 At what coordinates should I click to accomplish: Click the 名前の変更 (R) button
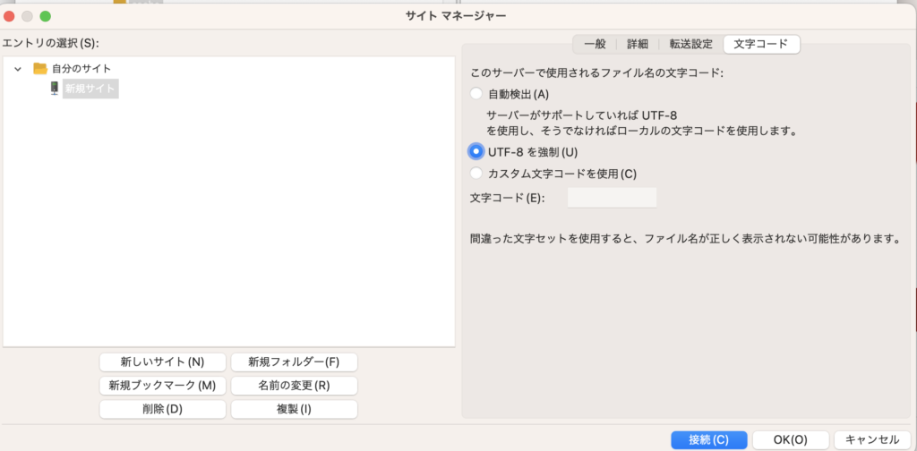(x=294, y=386)
